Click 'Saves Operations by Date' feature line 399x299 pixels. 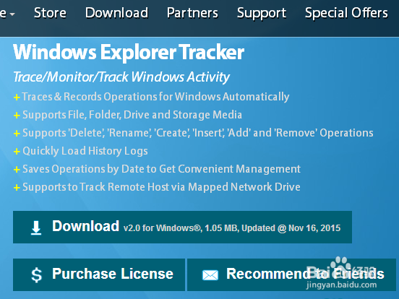(162, 169)
